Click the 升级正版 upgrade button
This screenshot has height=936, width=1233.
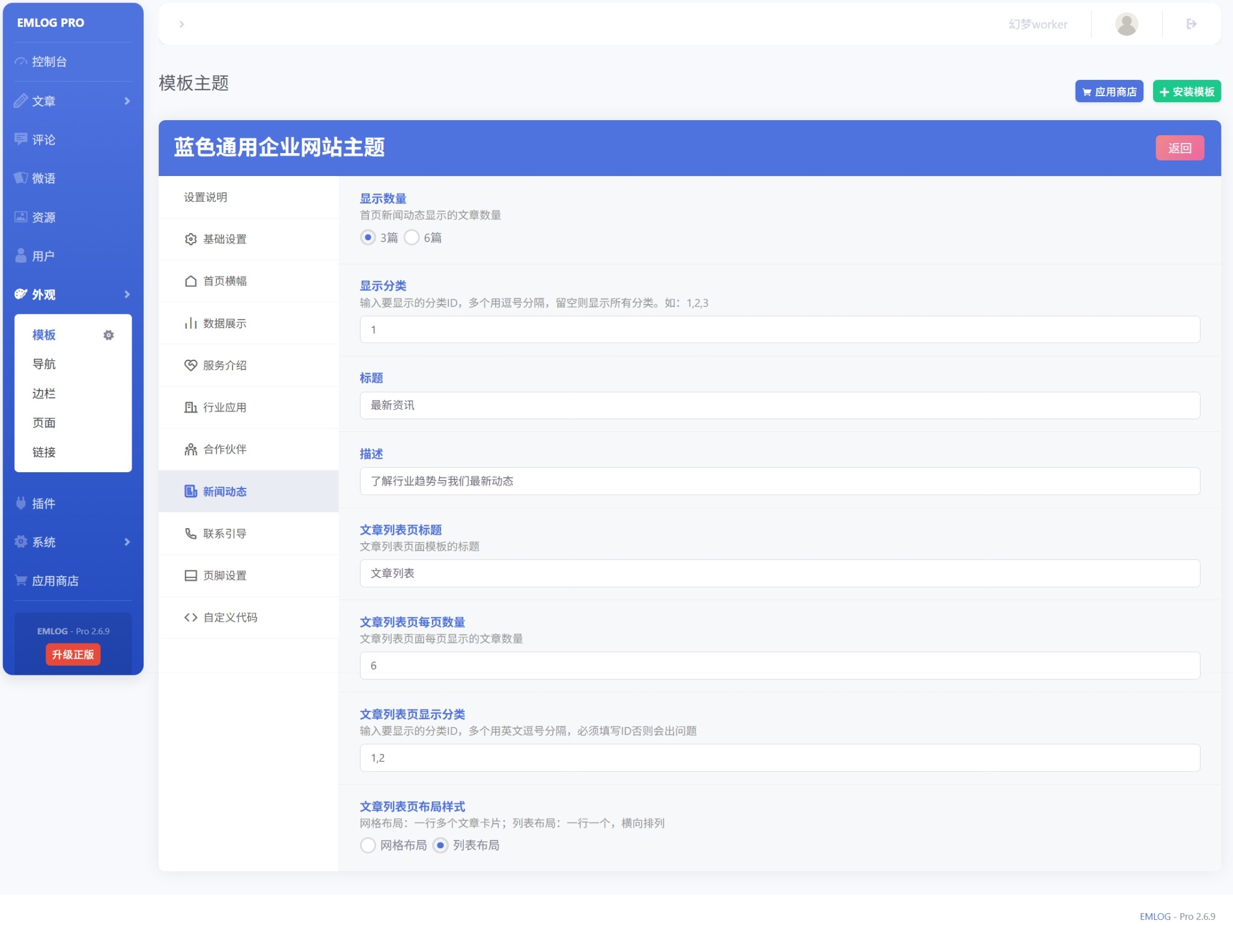tap(73, 654)
